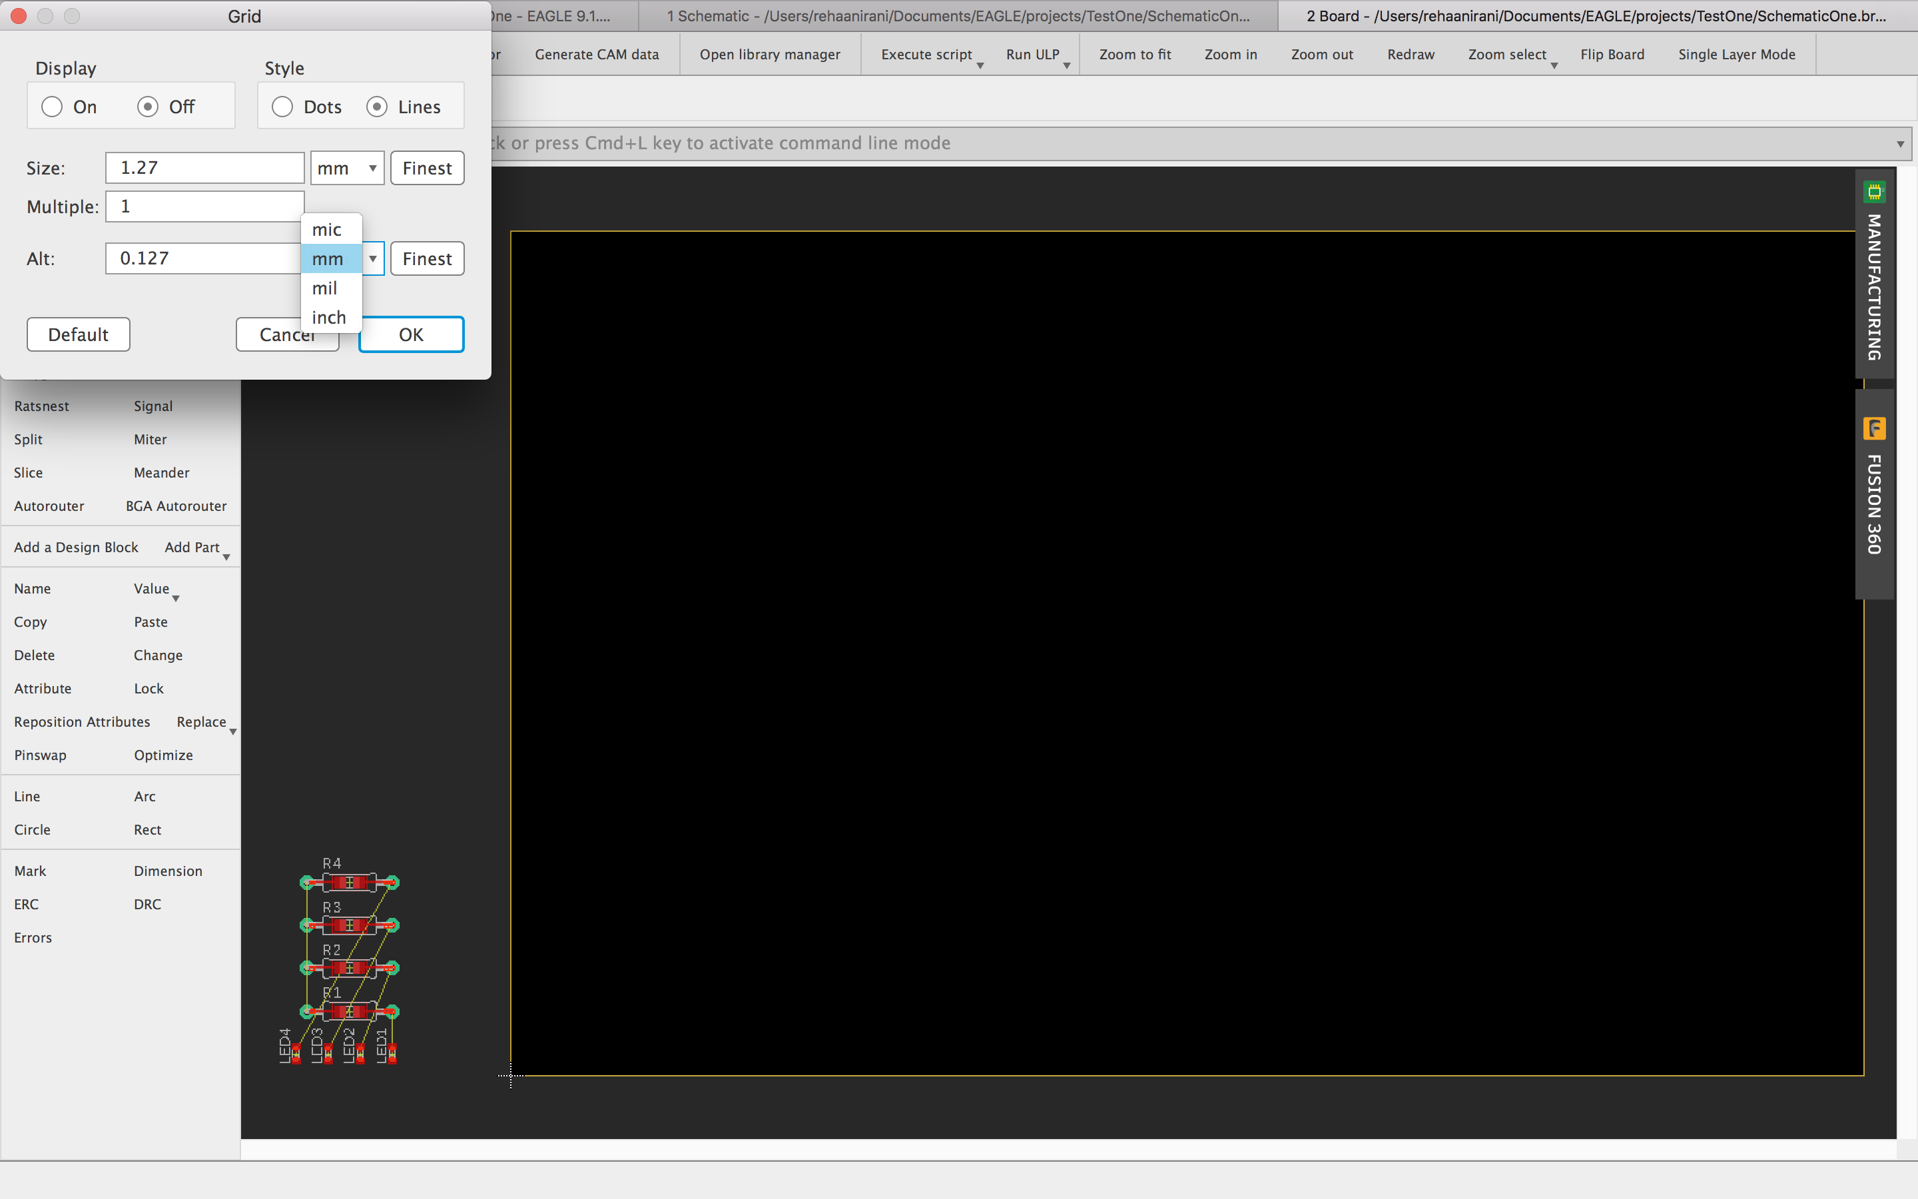Open the library manager
The width and height of the screenshot is (1918, 1199).
(x=770, y=54)
